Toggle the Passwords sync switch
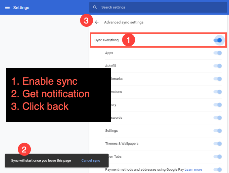The image size is (229, 173). click(x=218, y=118)
